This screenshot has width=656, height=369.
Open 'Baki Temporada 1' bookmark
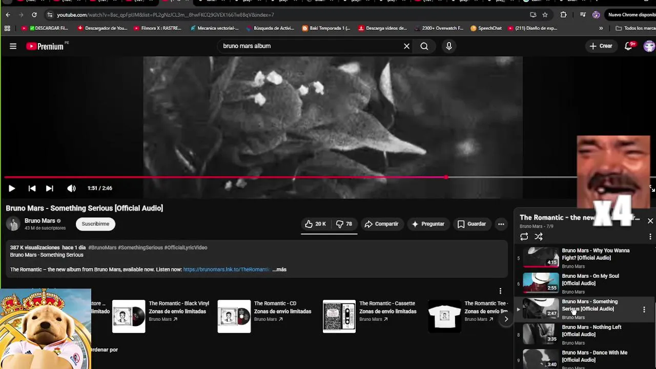tap(326, 28)
